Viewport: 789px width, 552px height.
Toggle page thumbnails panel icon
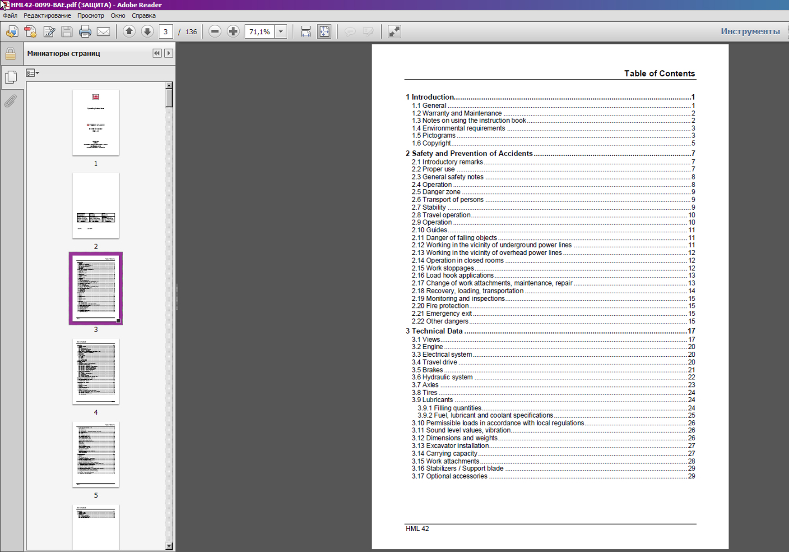[x=10, y=77]
